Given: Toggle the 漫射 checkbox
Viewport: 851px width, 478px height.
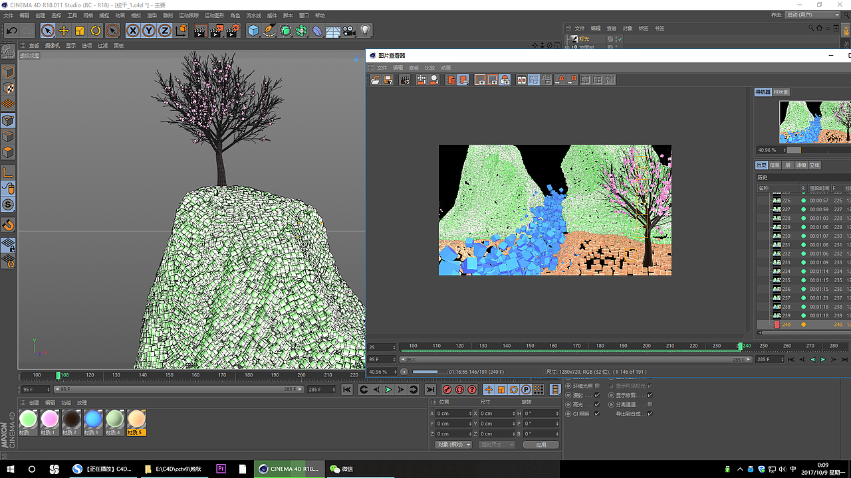Looking at the screenshot, I should (597, 395).
